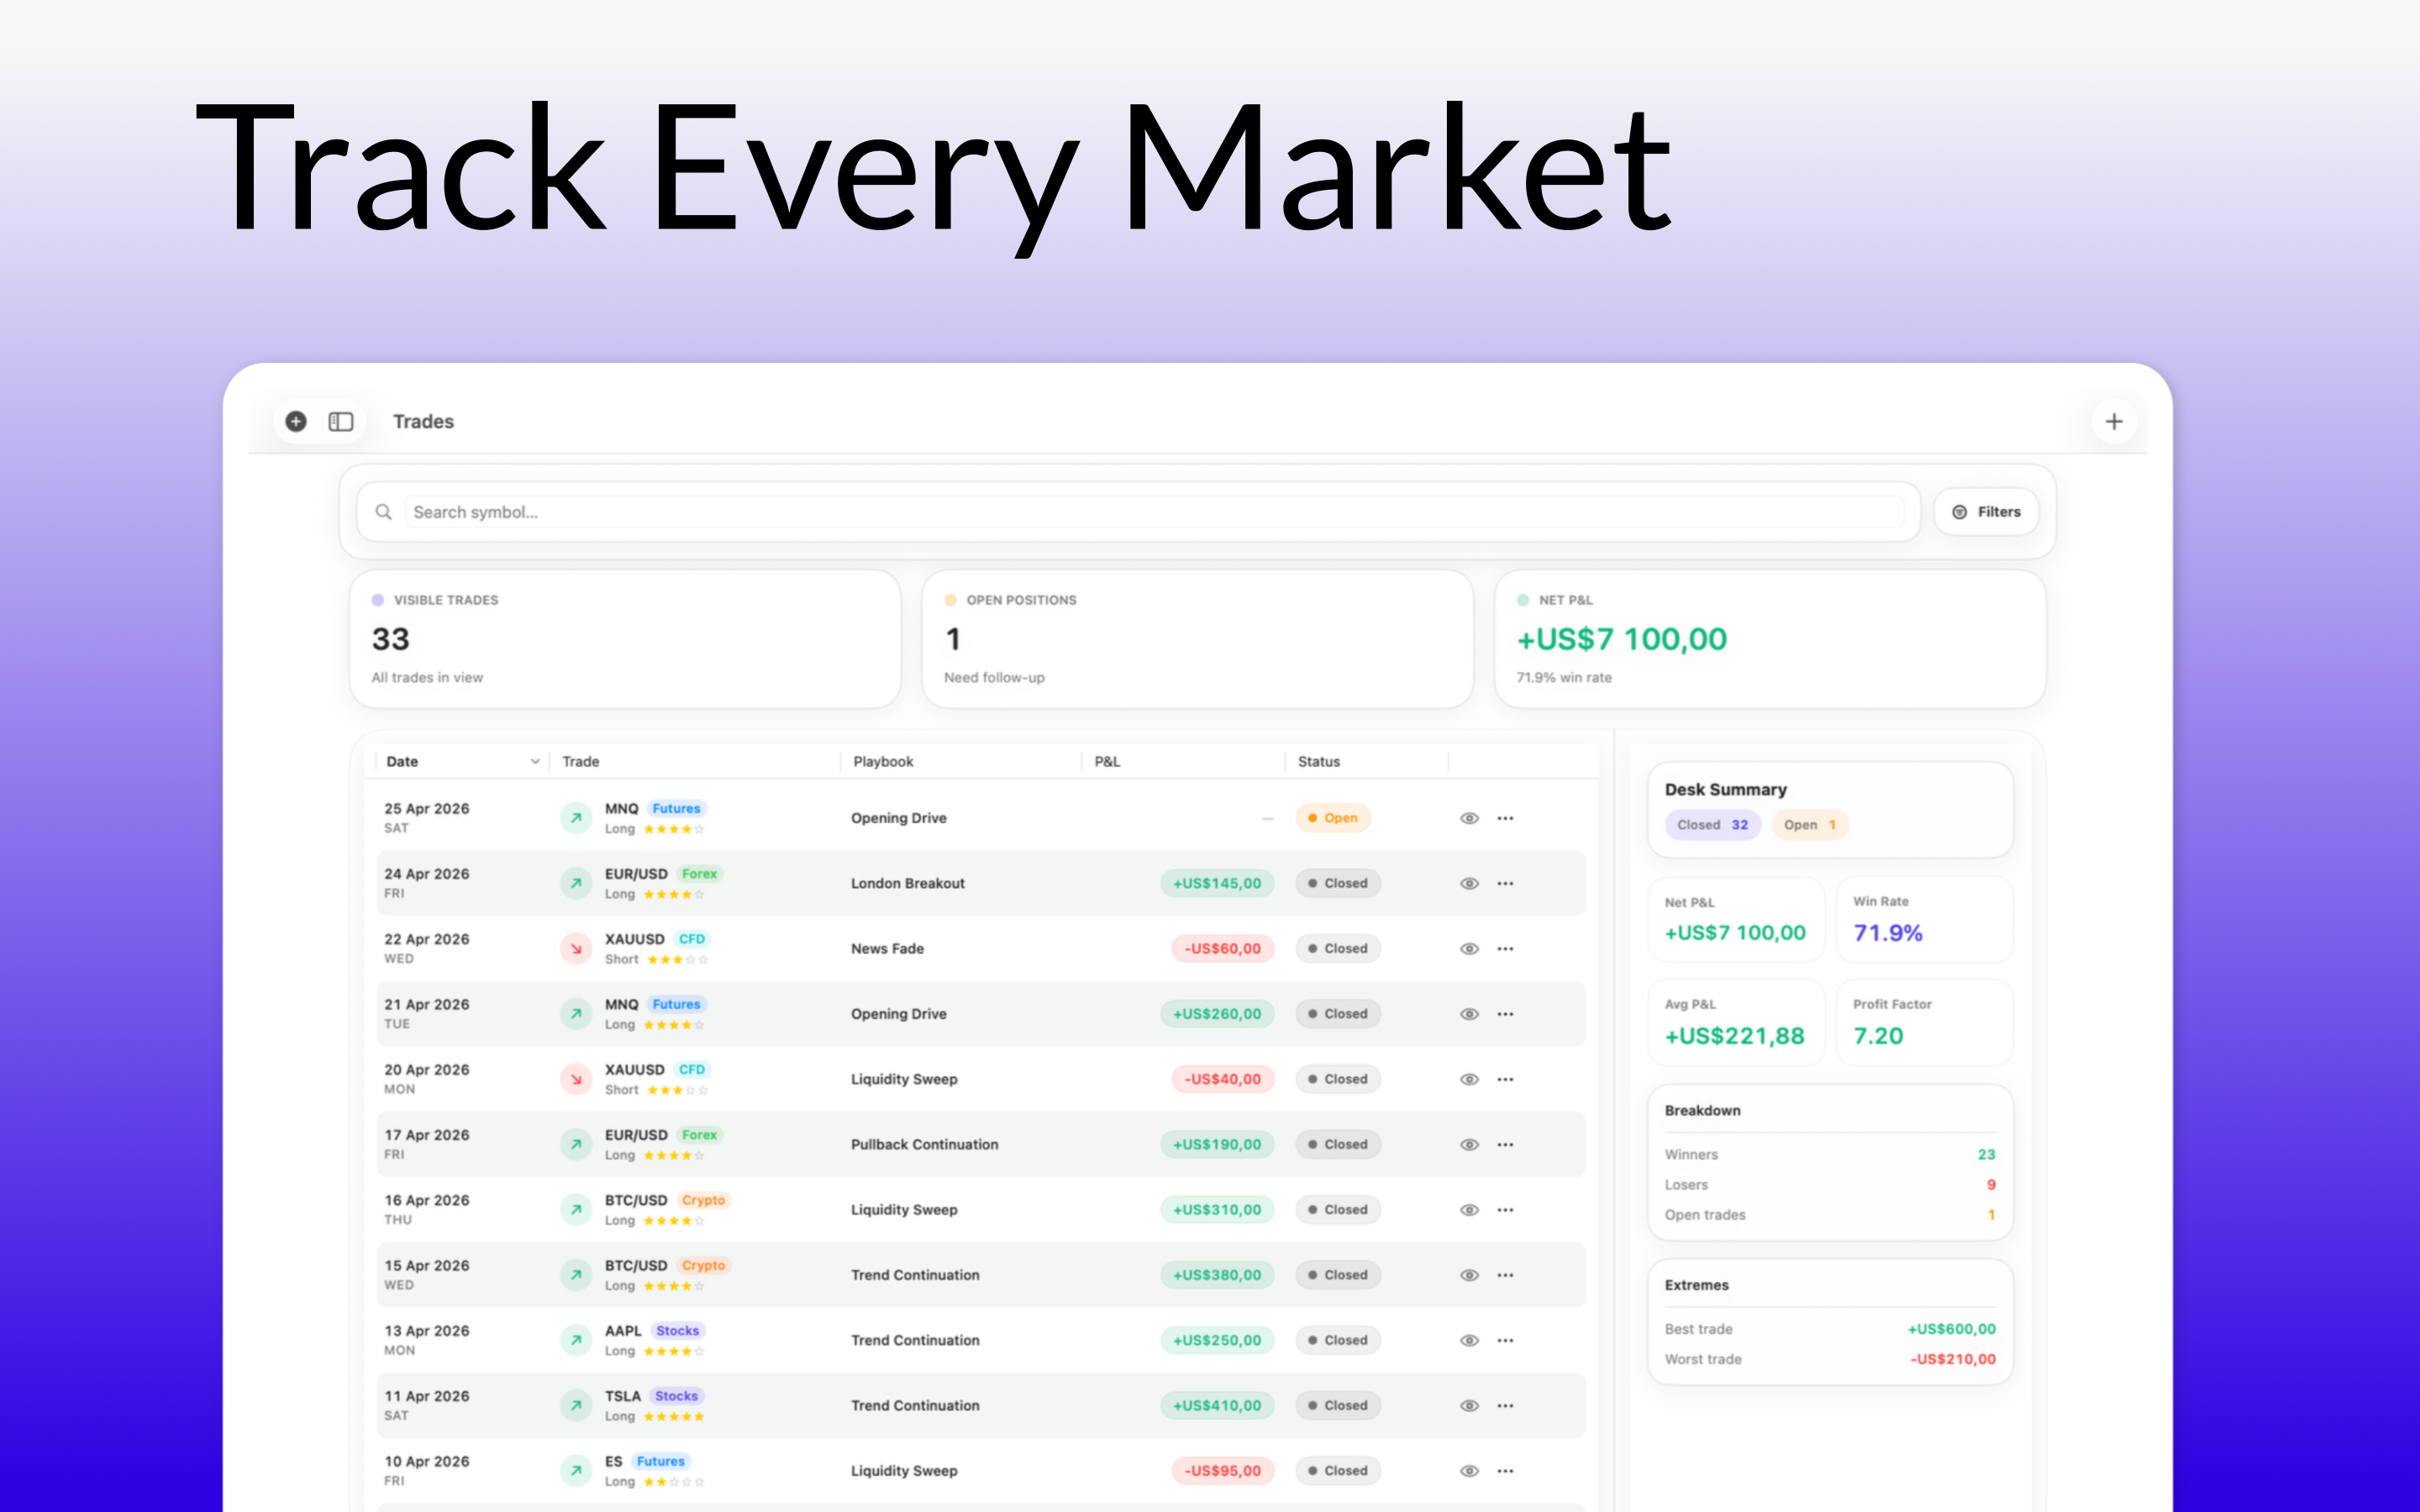The image size is (2420, 1512).
Task: Click the Playbook column header
Action: [883, 762]
